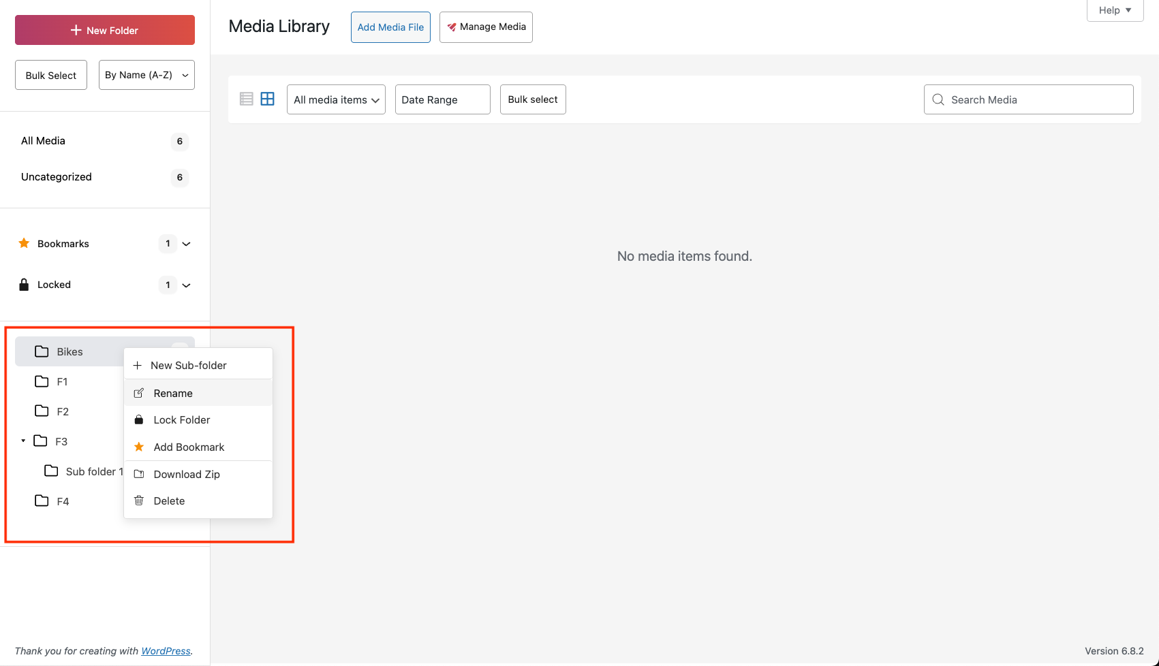1159x666 pixels.
Task: Switch to list view in Media Library
Action: 246,99
